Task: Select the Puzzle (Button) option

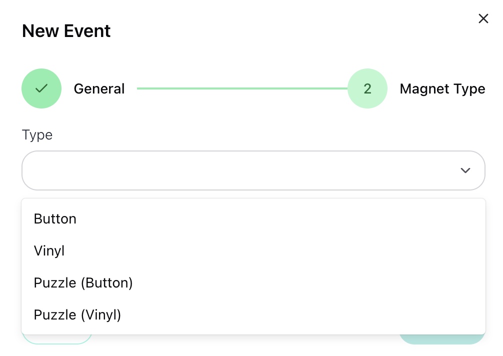Action: pos(83,283)
